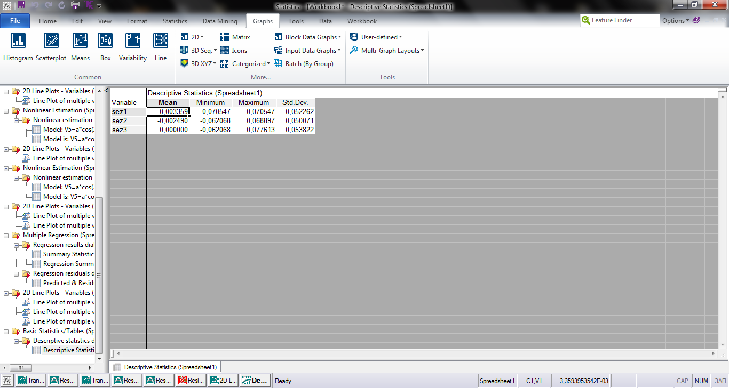Screen dimensions: 729x388
Task: Open the Histogram graph tool
Action: coord(18,47)
